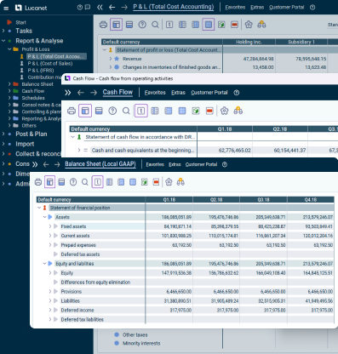
Task: Click the back arrow in the top navigation bar
Action: (112, 7)
